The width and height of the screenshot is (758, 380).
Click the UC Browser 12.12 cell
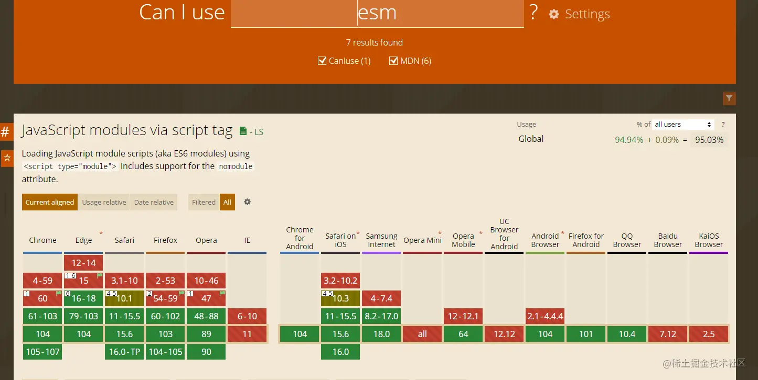point(504,334)
